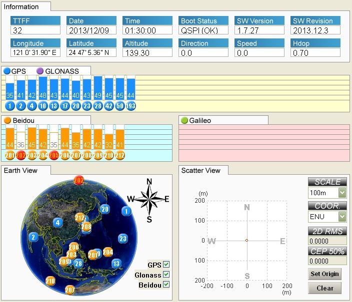The width and height of the screenshot is (352, 302).
Task: Click GPS satellite 193 badge in signal chart
Action: coord(130,106)
